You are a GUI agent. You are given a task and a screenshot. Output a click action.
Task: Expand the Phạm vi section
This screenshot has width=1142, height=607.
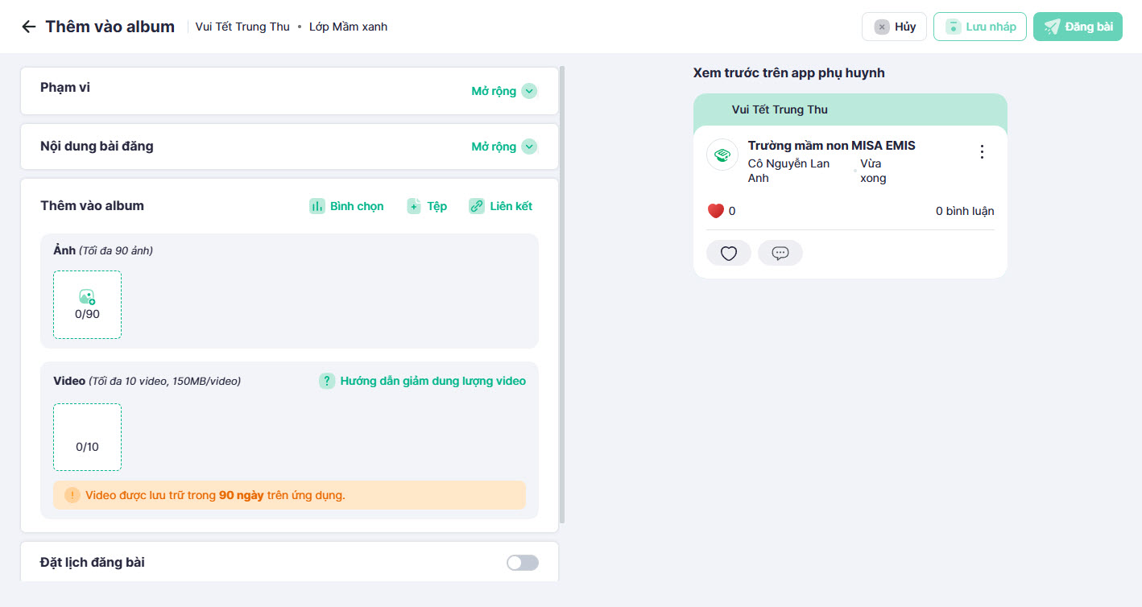pos(494,91)
